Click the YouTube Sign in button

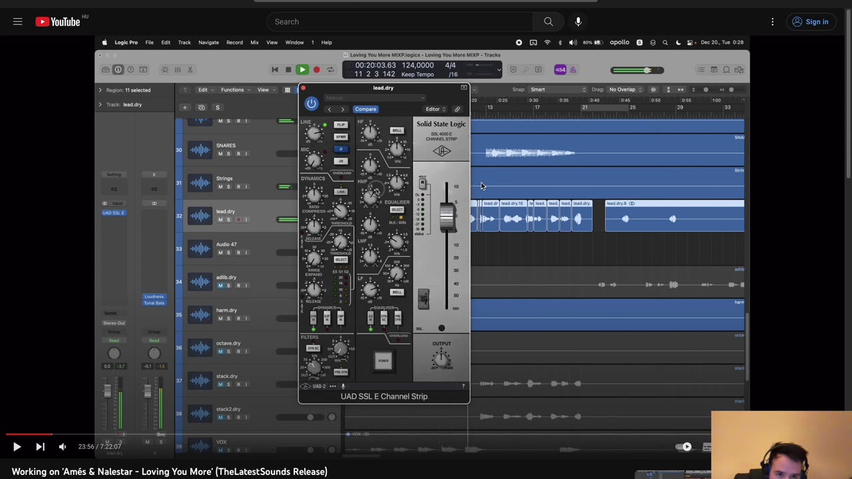(x=810, y=21)
